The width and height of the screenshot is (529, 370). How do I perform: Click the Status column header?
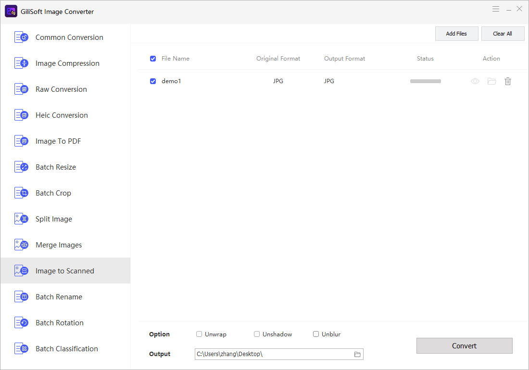click(425, 59)
